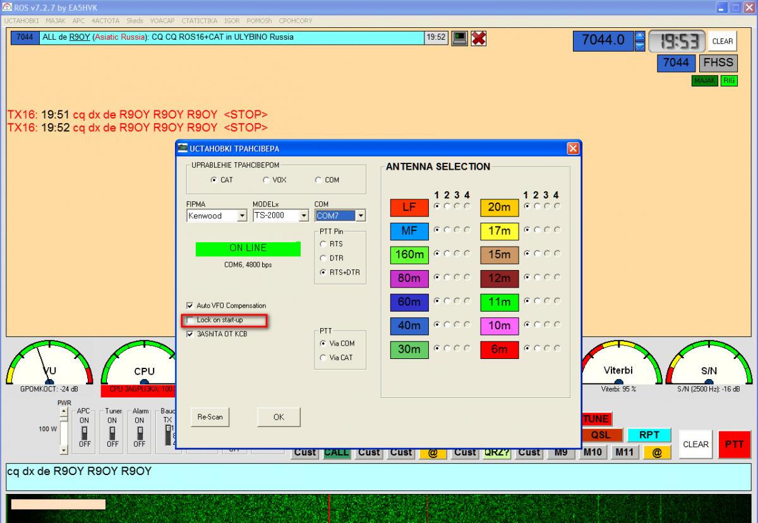Select the VOX transceiver control option
This screenshot has height=523, width=758.
click(266, 180)
